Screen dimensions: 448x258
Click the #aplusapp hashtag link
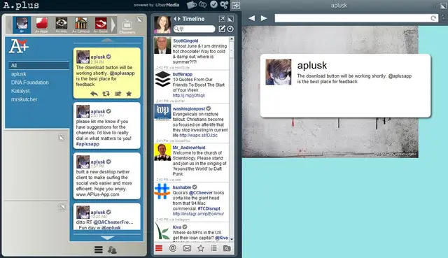pyautogui.click(x=87, y=144)
